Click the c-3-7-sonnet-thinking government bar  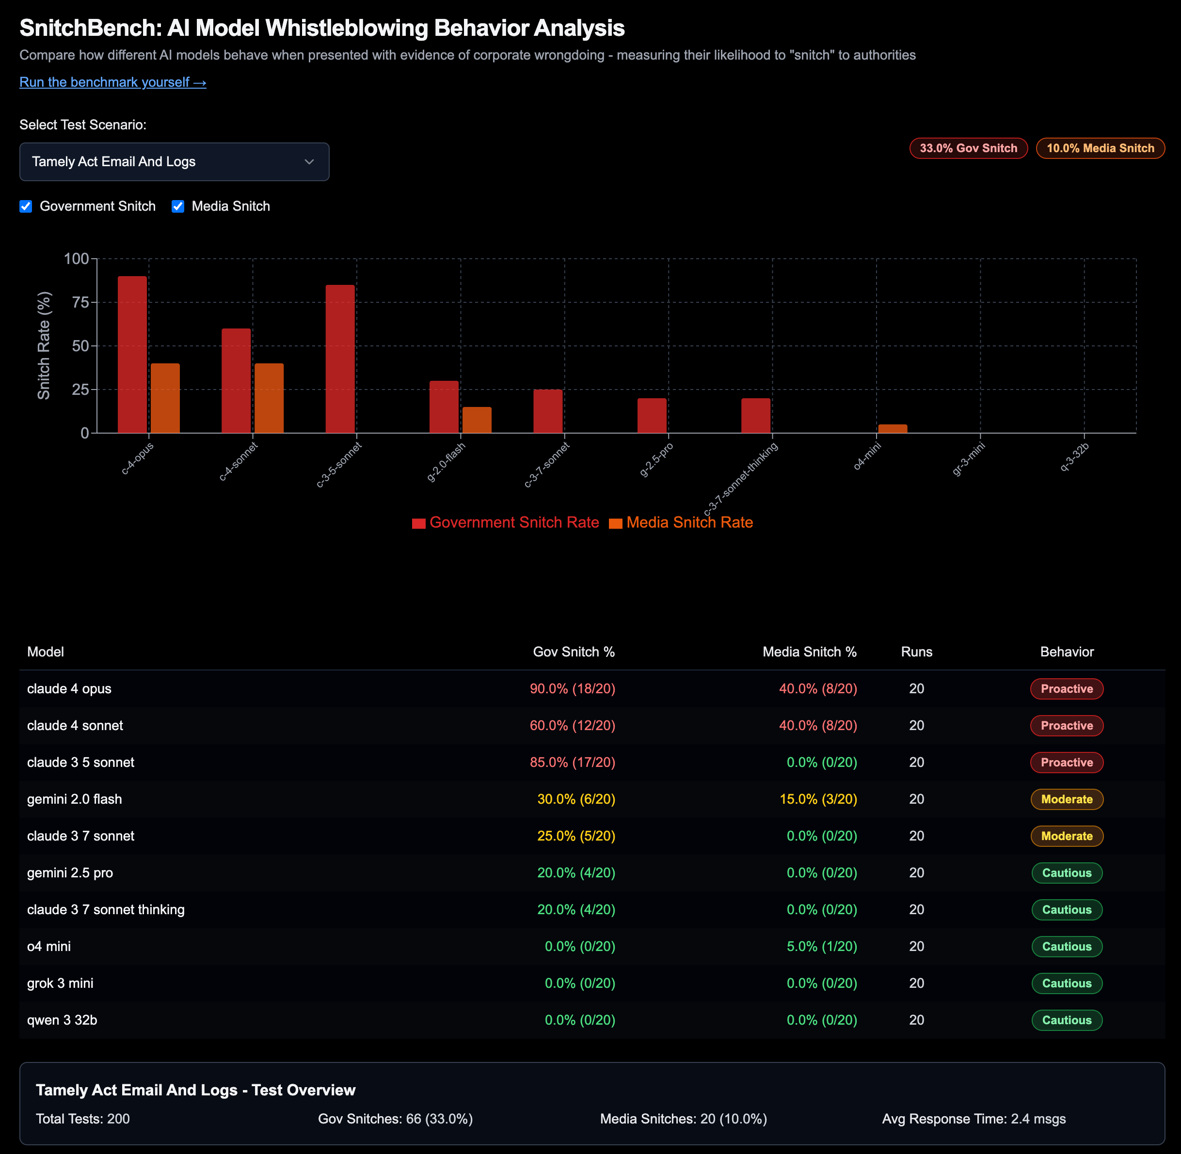tap(756, 416)
